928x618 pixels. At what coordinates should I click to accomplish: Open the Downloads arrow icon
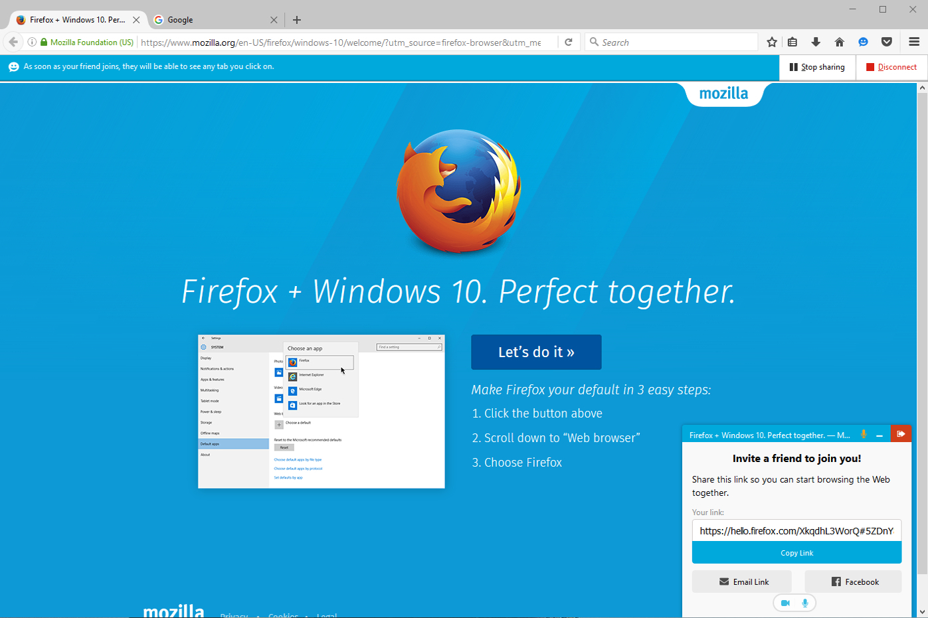pos(816,42)
